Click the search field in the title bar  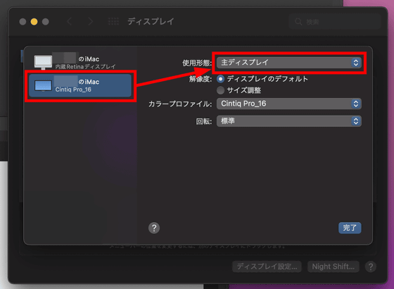coord(335,22)
